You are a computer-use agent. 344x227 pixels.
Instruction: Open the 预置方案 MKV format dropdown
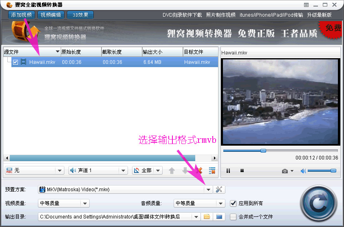click(x=208, y=190)
